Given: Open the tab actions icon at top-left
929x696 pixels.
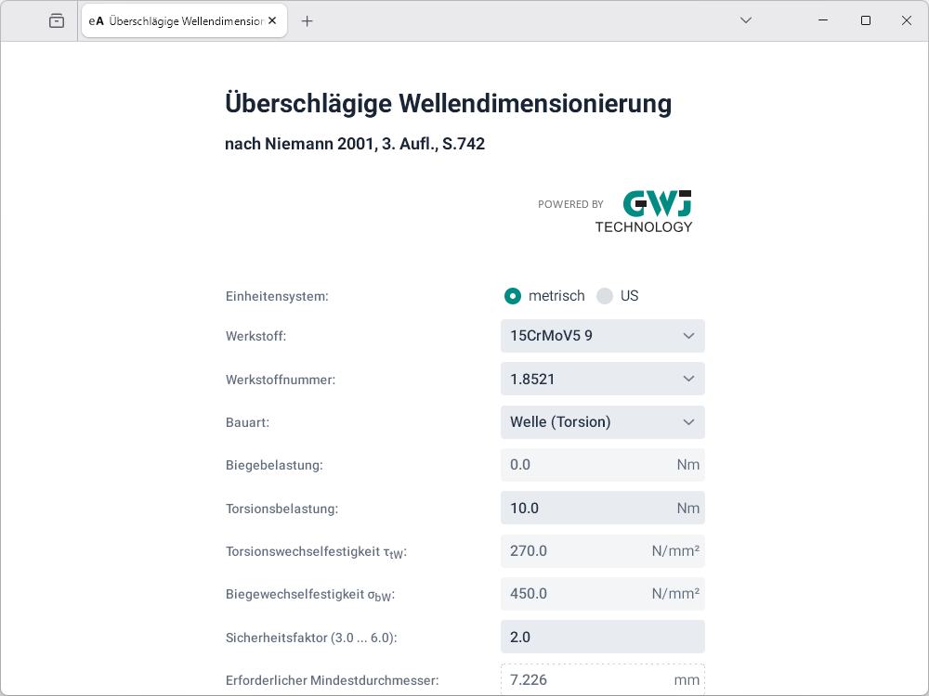Looking at the screenshot, I should pos(57,20).
